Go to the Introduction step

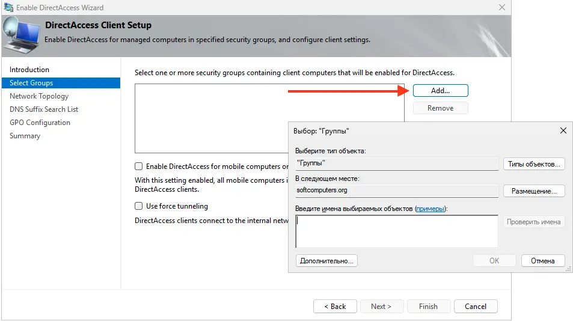[29, 70]
